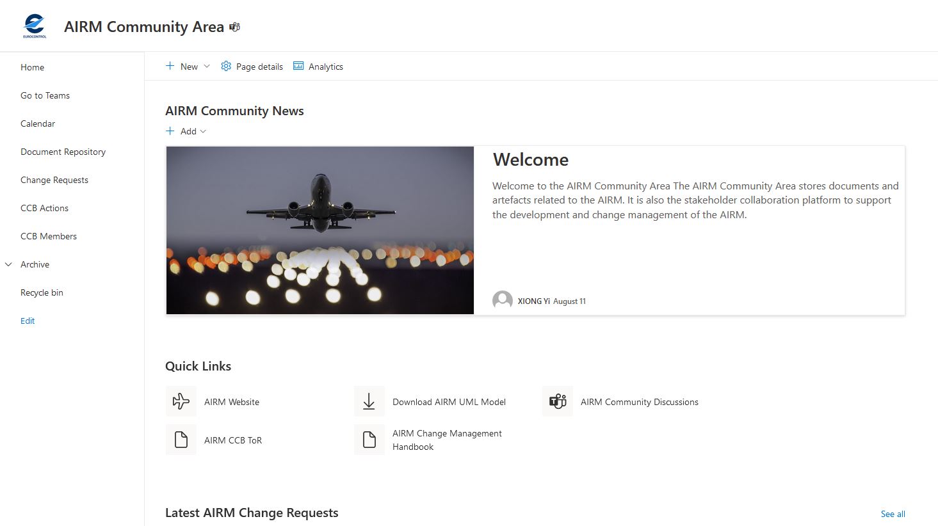Open the AIRM Website quick link
The width and height of the screenshot is (938, 526).
232,402
